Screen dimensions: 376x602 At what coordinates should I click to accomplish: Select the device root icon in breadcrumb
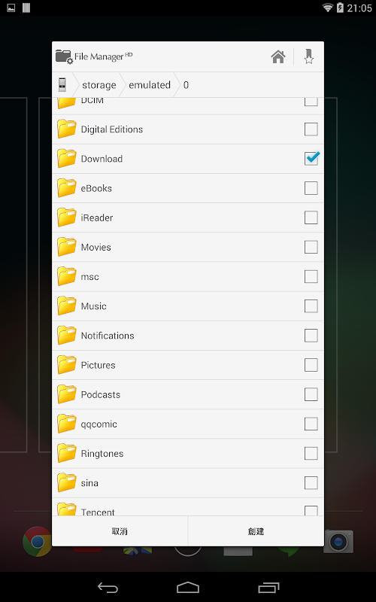point(62,84)
